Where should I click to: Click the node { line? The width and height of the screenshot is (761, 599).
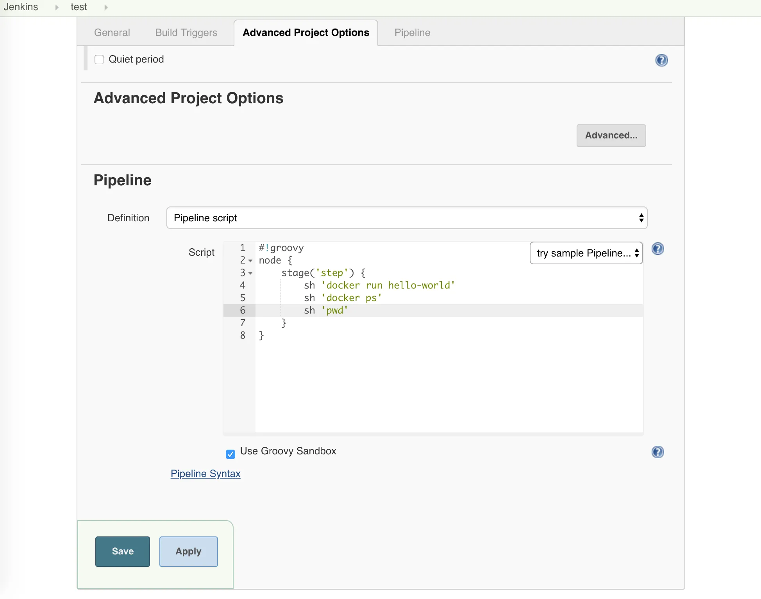pyautogui.click(x=276, y=260)
